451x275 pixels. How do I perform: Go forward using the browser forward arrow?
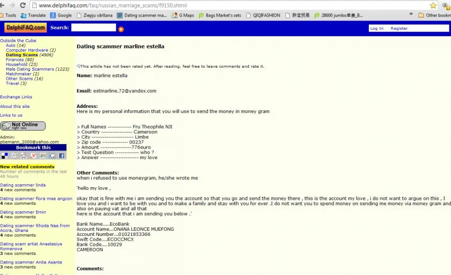point(12,5)
